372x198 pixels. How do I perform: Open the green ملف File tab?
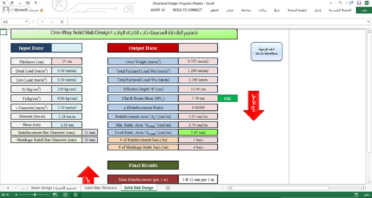pyautogui.click(x=364, y=10)
